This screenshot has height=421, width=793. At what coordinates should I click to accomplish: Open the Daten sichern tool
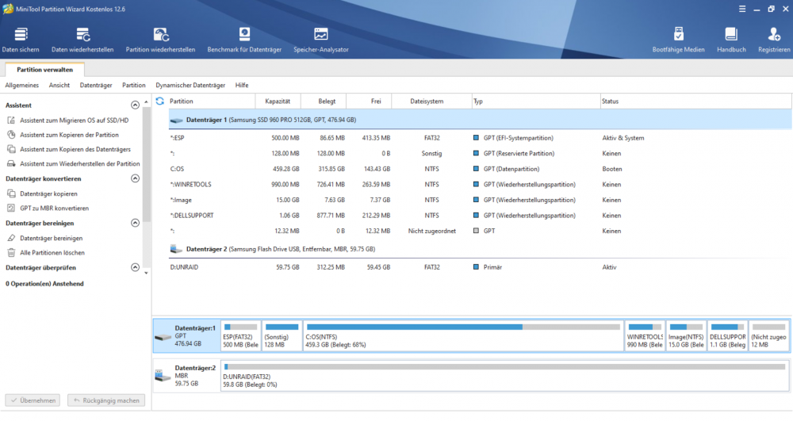pyautogui.click(x=21, y=40)
